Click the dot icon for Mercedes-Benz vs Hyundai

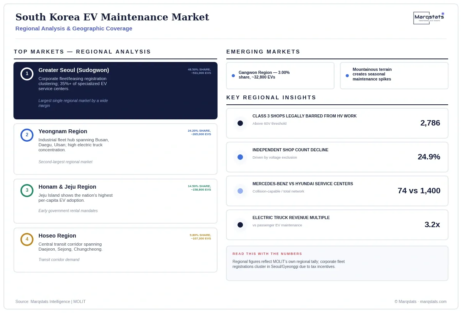pos(240,191)
